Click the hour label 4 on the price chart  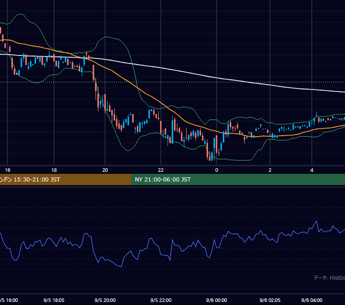tap(312, 170)
